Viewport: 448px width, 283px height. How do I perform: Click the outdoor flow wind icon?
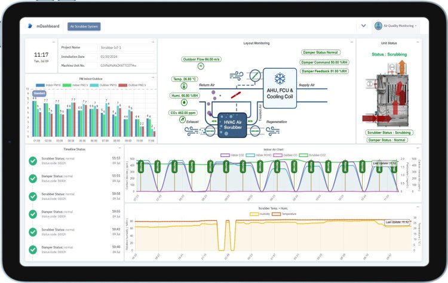coord(200,66)
